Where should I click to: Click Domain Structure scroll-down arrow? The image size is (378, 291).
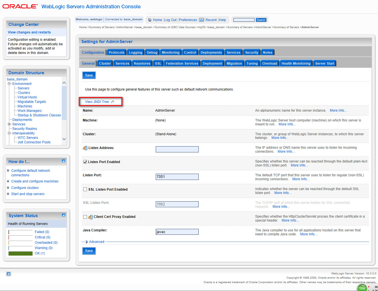[x=64, y=139]
